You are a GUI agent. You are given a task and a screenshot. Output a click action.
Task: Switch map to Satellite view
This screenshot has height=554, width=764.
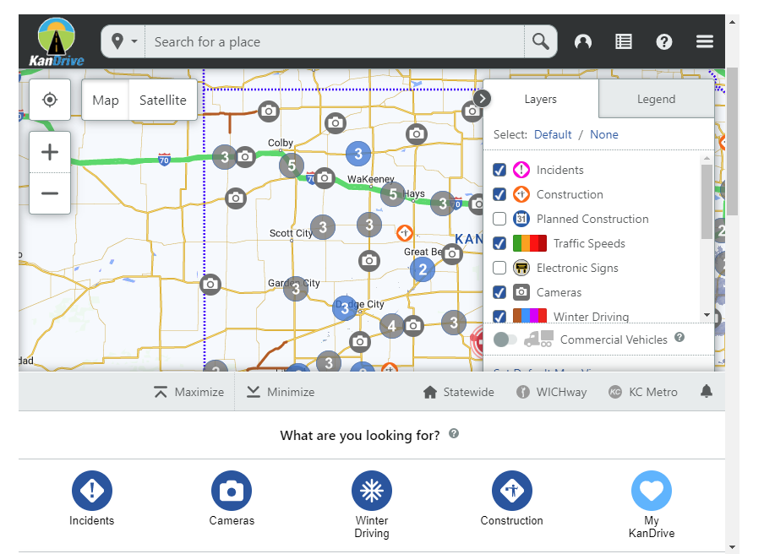[162, 100]
